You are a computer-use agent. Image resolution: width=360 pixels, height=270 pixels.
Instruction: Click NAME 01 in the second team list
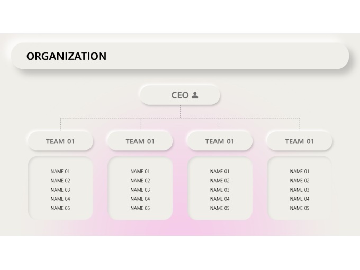[140, 172]
